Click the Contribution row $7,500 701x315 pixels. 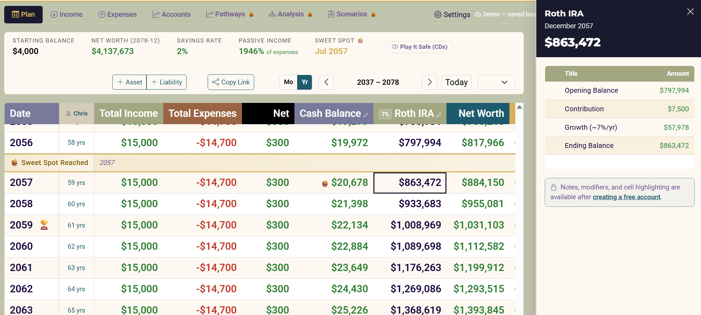tap(620, 109)
